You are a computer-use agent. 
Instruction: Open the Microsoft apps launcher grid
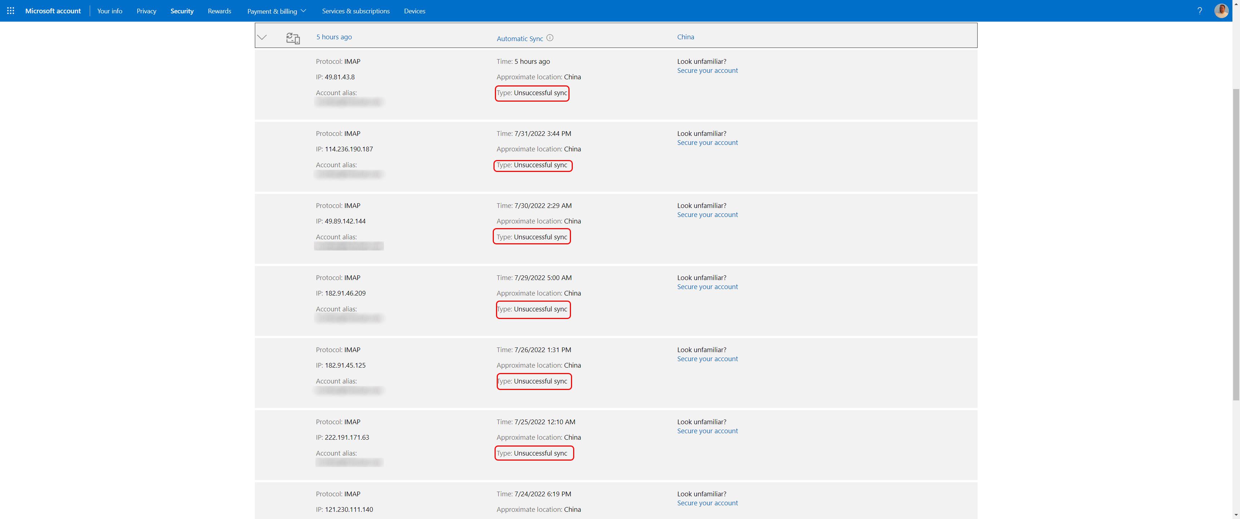tap(10, 10)
